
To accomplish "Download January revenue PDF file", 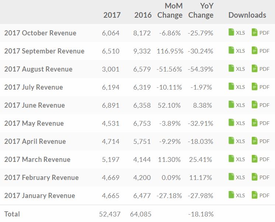I will point(261,195).
